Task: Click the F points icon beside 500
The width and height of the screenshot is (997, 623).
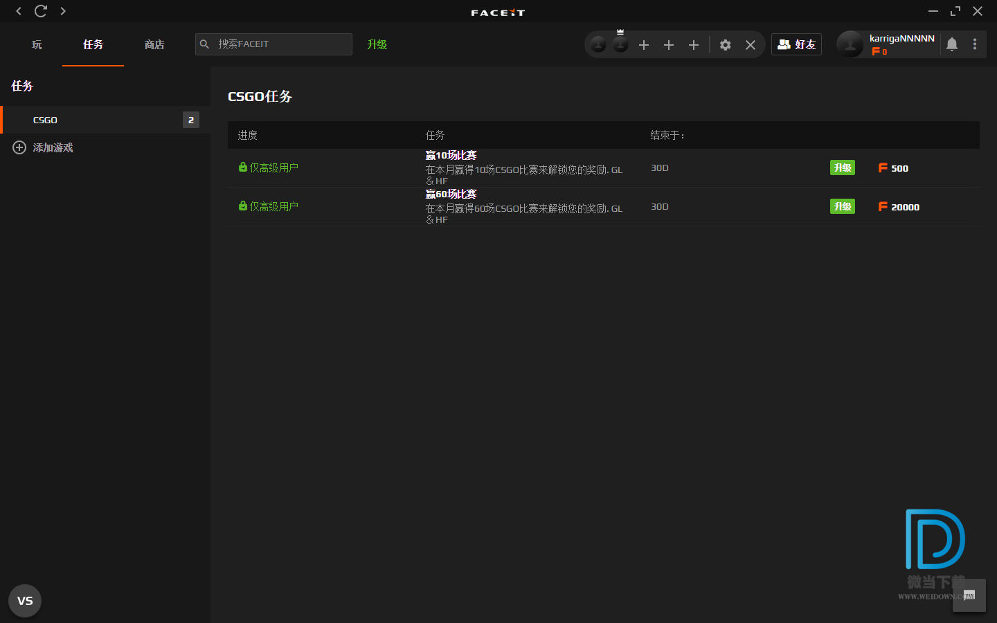Action: (883, 168)
